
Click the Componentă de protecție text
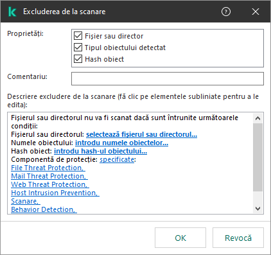(54, 159)
